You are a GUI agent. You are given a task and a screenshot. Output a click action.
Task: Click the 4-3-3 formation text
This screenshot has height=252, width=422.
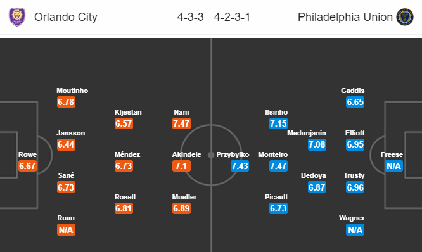tap(190, 17)
